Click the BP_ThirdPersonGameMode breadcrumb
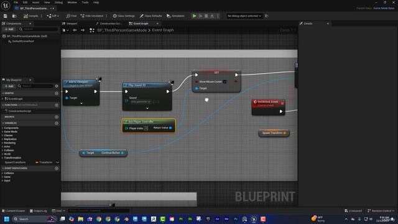398x224 pixels. coord(122,30)
